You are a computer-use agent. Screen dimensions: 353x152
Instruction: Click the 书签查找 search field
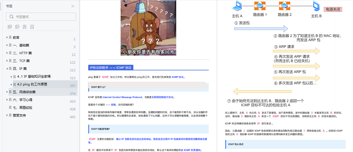pyautogui.click(x=41, y=17)
